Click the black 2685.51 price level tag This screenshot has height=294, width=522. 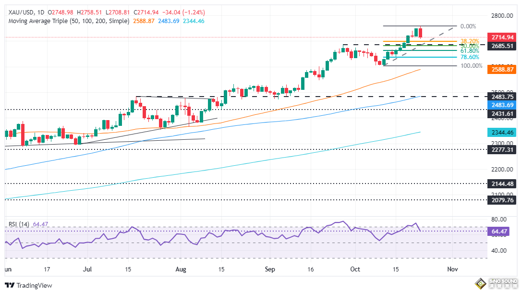[501, 46]
